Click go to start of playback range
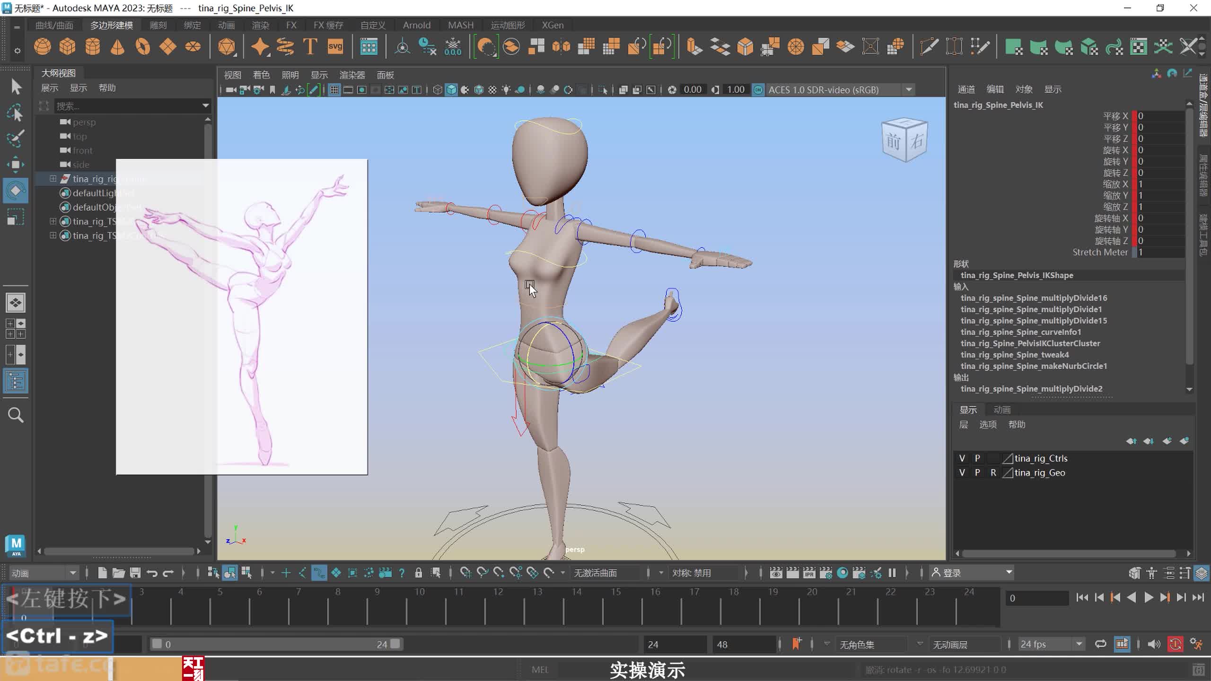 (1082, 598)
